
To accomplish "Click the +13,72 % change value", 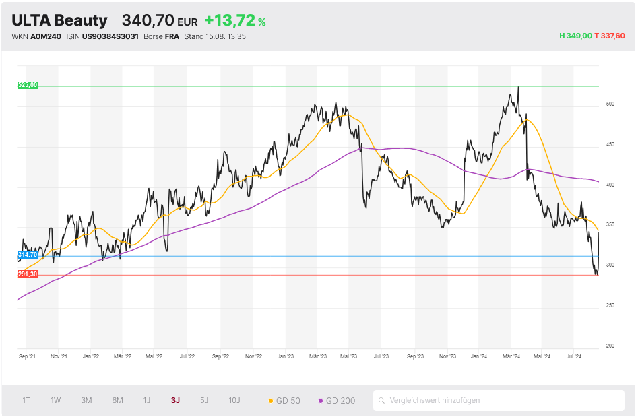I will pyautogui.click(x=235, y=20).
